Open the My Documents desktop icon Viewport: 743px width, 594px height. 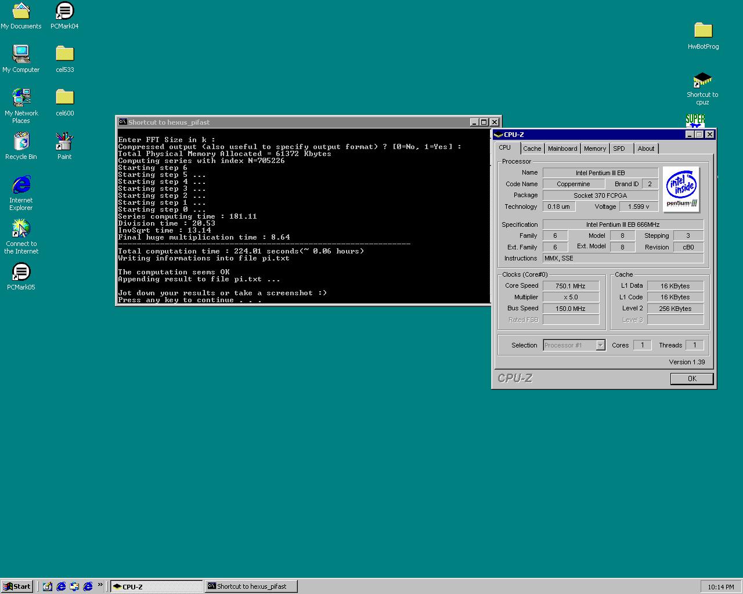pos(21,16)
